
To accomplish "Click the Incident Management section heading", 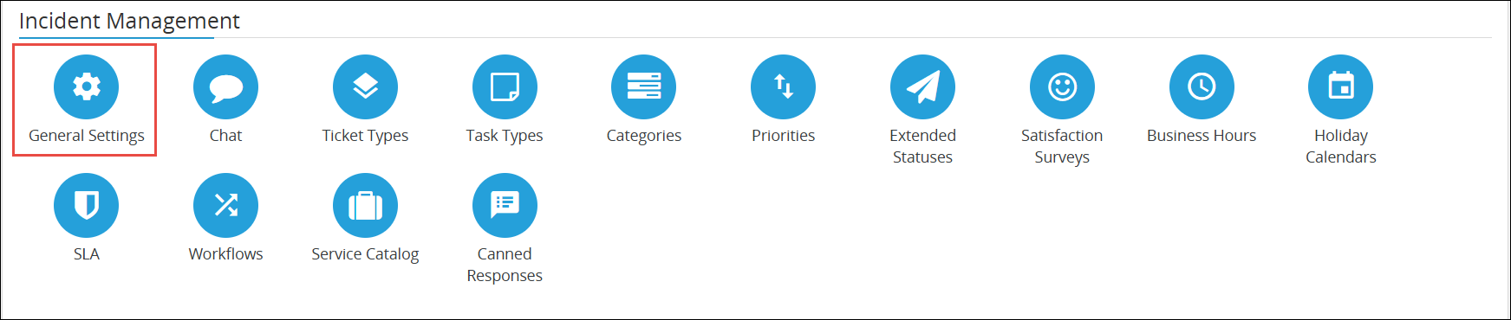I will tap(129, 21).
